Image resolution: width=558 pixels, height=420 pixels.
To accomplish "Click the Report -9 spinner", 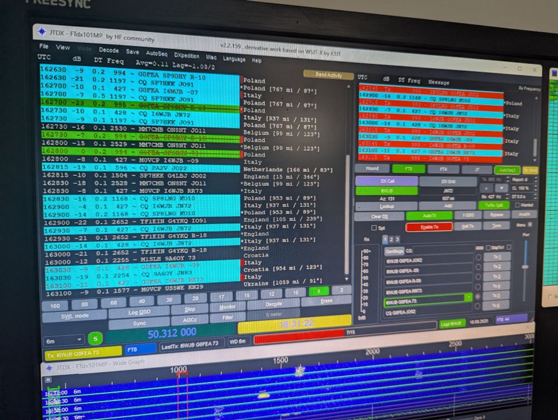I will [x=524, y=180].
